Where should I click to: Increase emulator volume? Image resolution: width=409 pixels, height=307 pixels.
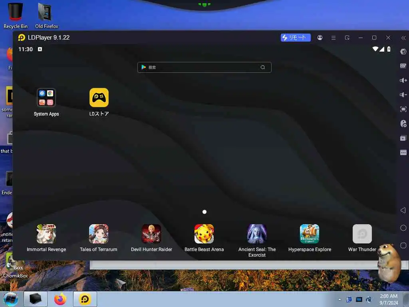click(x=403, y=80)
